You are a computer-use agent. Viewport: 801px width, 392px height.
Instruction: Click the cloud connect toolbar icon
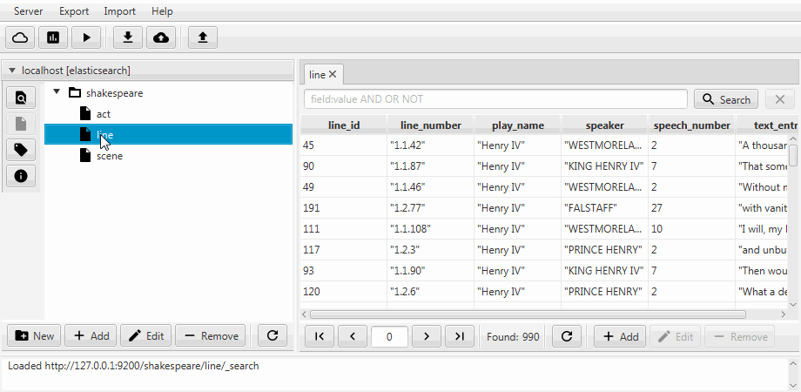click(20, 37)
